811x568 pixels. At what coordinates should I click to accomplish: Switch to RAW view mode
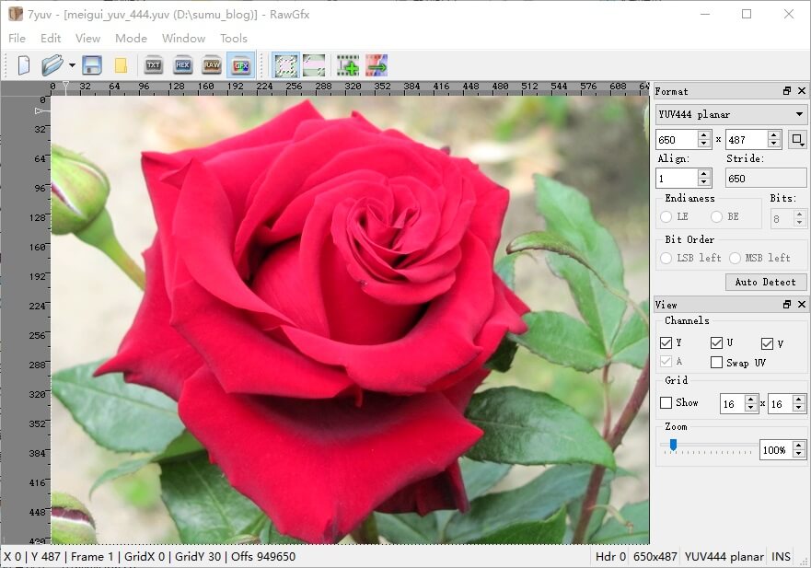click(212, 65)
